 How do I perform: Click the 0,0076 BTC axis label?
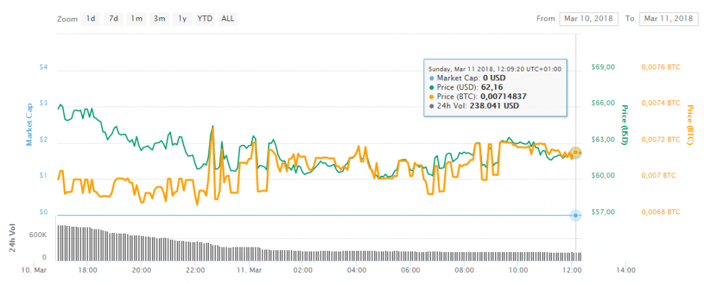click(659, 67)
